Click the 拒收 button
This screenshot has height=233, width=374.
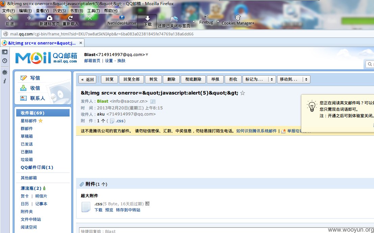click(233, 79)
